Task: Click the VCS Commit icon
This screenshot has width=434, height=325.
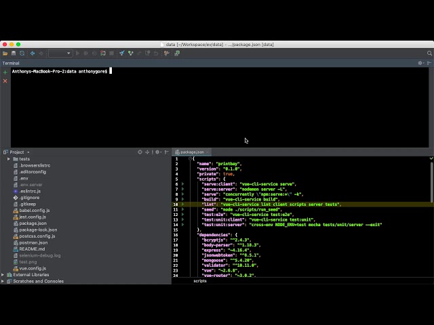Action: [x=130, y=53]
